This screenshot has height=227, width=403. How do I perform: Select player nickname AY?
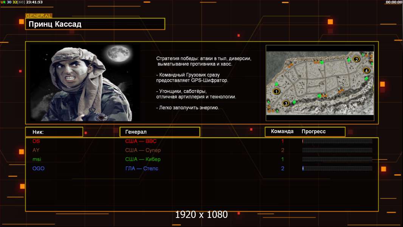[x=36, y=150]
